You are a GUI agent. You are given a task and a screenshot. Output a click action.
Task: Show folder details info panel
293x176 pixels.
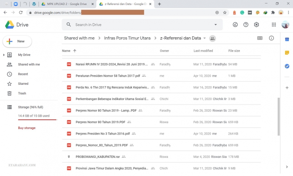pos(271,38)
